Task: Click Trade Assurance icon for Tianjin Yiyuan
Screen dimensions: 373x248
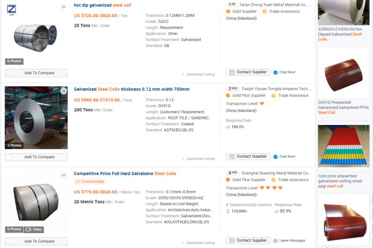Action: click(x=273, y=95)
